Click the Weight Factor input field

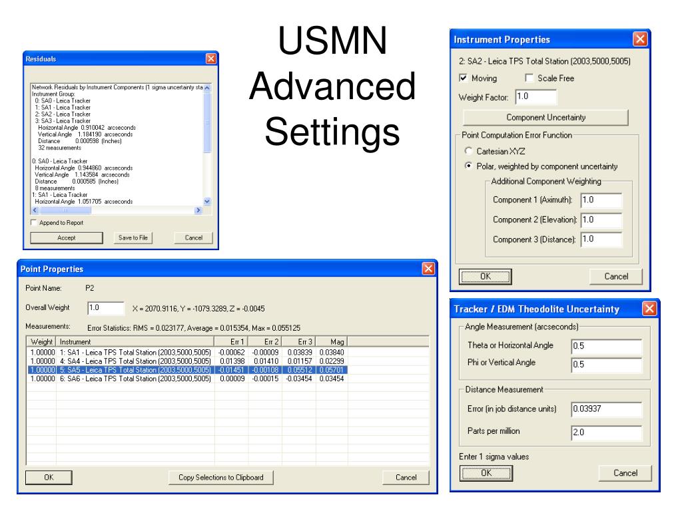536,97
